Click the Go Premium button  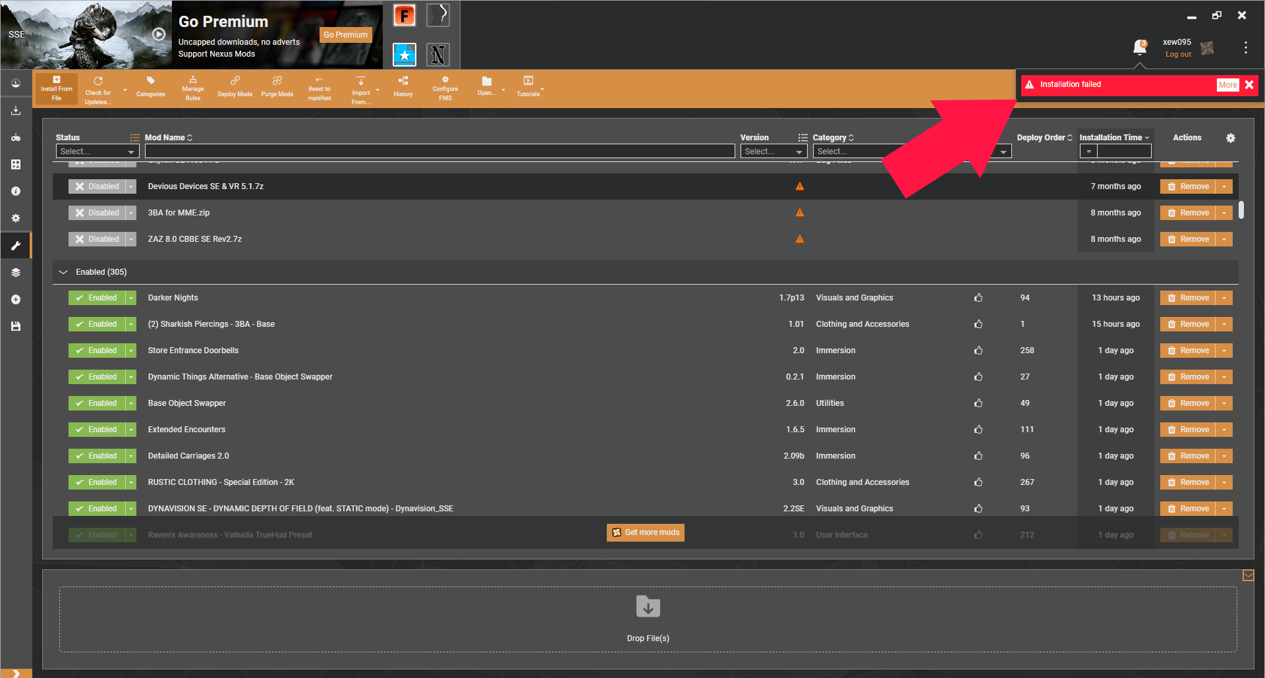(x=345, y=35)
